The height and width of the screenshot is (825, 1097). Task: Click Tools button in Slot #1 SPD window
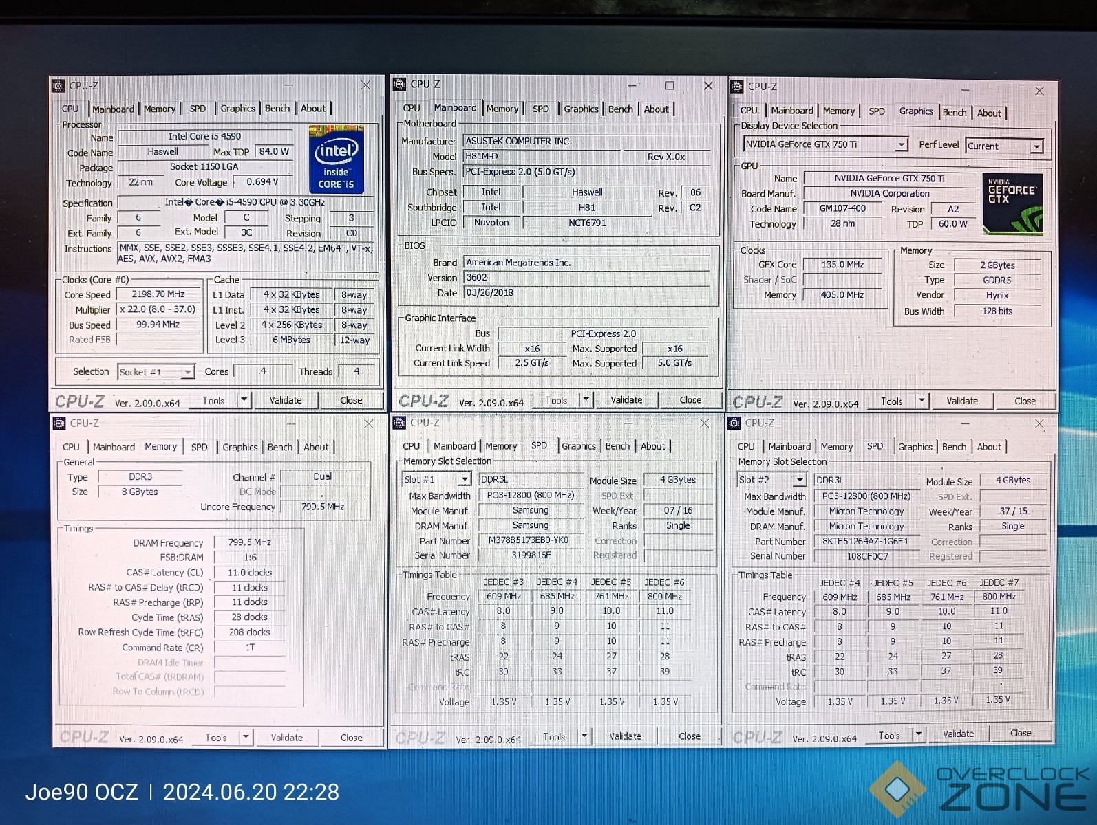554,736
